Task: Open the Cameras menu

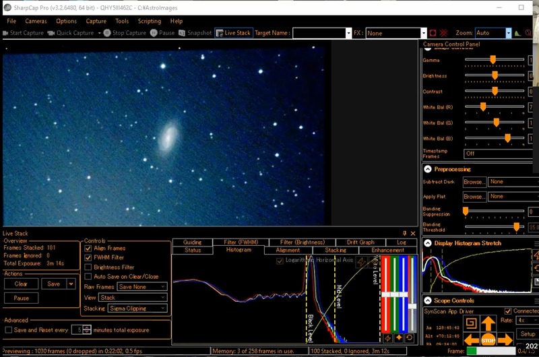Action: click(x=36, y=21)
